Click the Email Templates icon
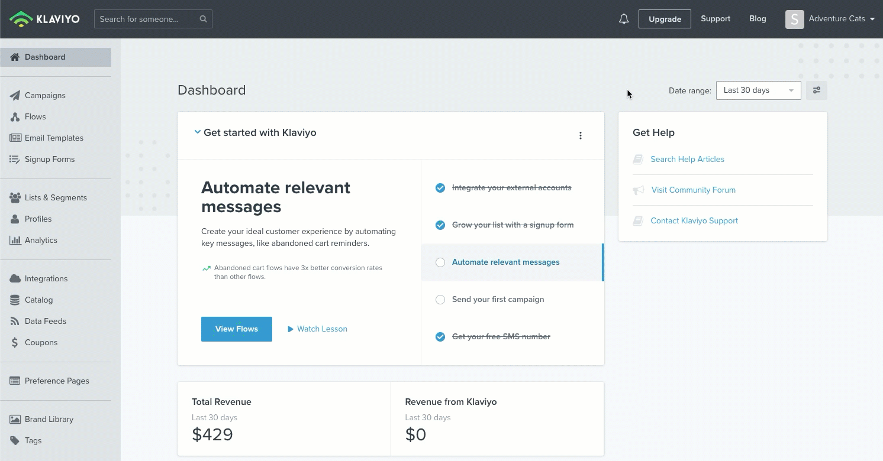Screen dimensions: 883x461 point(15,138)
